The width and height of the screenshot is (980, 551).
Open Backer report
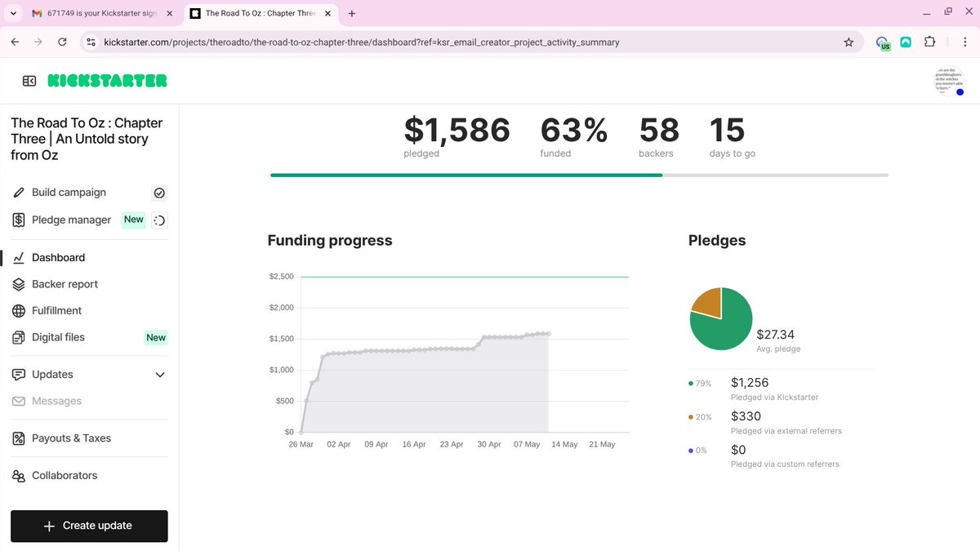(65, 284)
